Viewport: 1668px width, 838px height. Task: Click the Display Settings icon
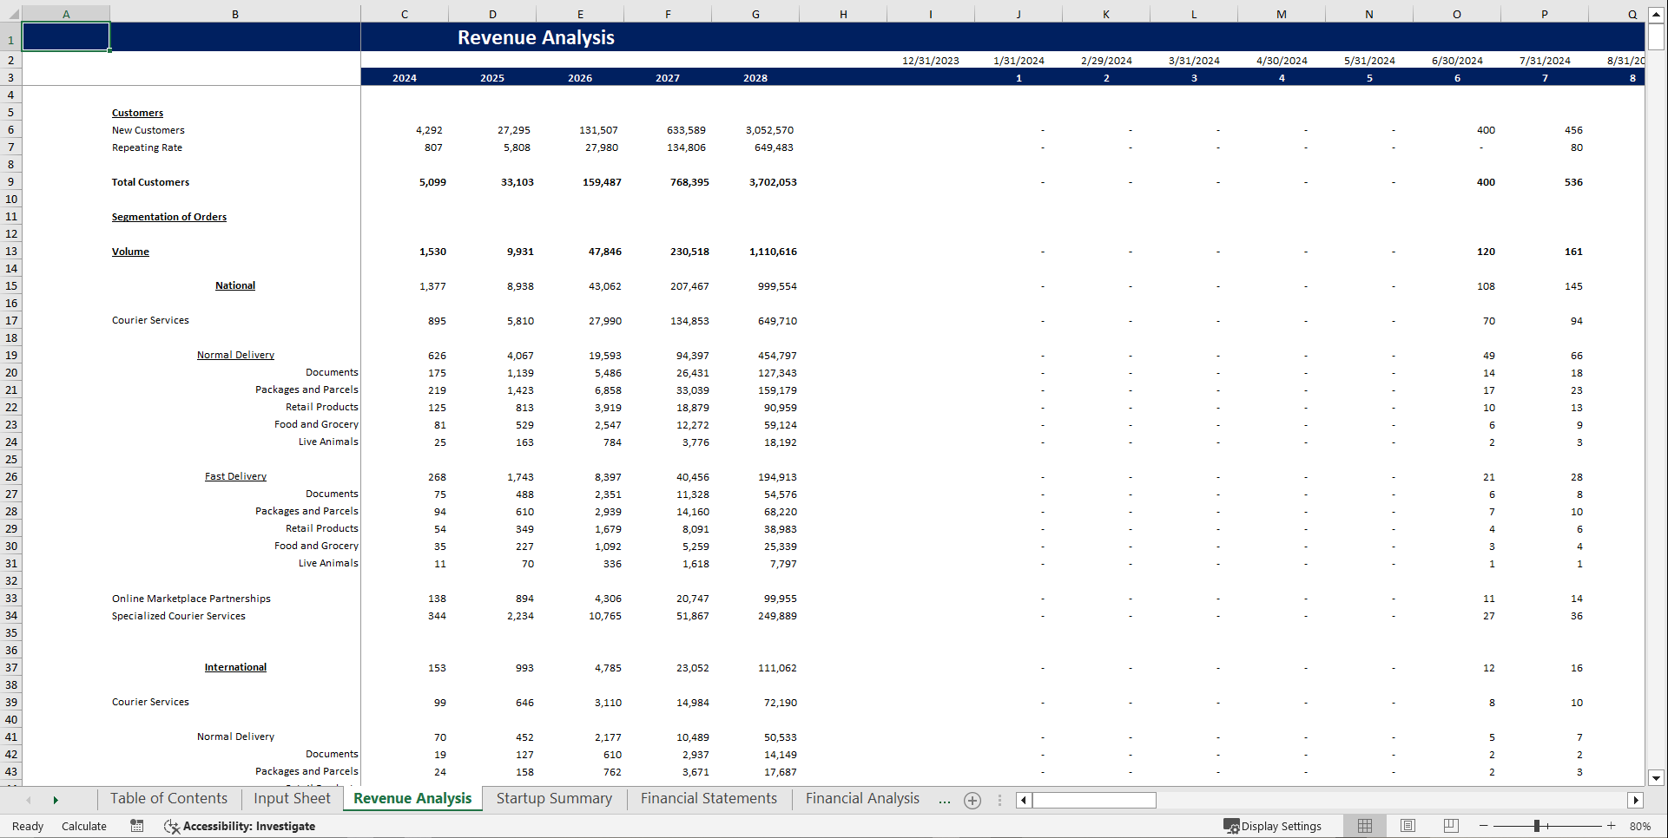(1274, 826)
